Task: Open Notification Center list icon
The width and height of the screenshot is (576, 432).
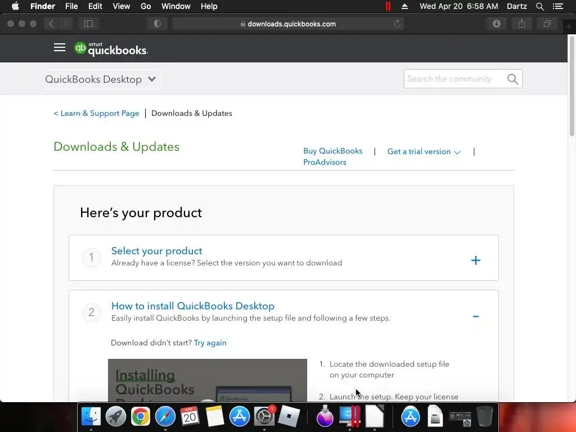Action: click(558, 6)
